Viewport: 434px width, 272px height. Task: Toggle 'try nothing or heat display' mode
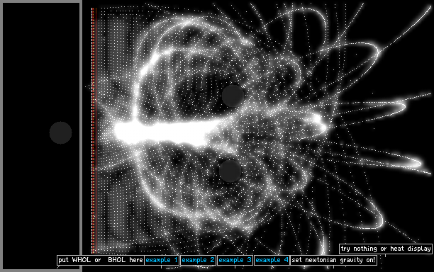click(386, 249)
